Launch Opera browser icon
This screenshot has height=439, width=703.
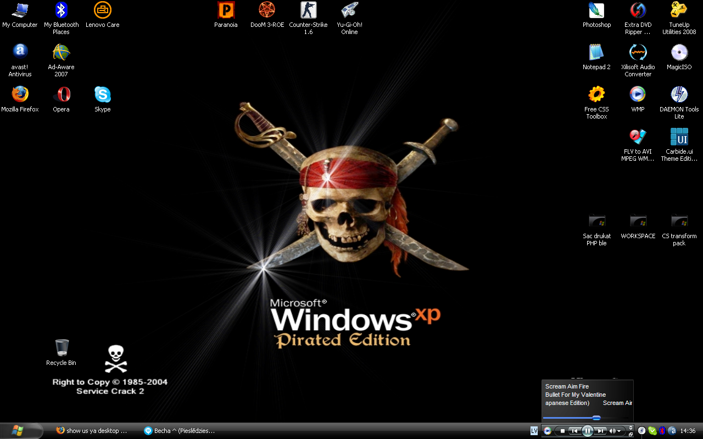tap(61, 99)
